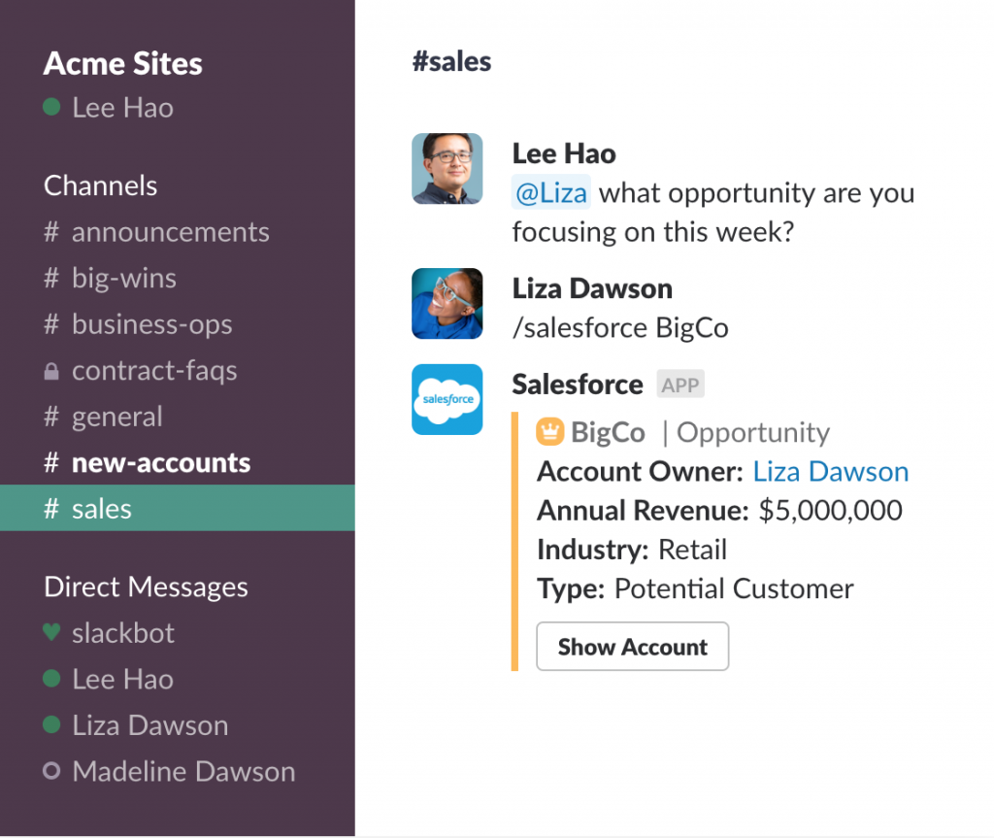
Task: Click the @Liza mention in the message
Action: (550, 193)
